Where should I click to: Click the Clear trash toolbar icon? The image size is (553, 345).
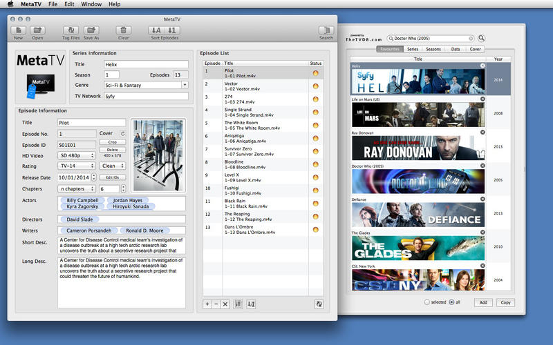(x=124, y=30)
